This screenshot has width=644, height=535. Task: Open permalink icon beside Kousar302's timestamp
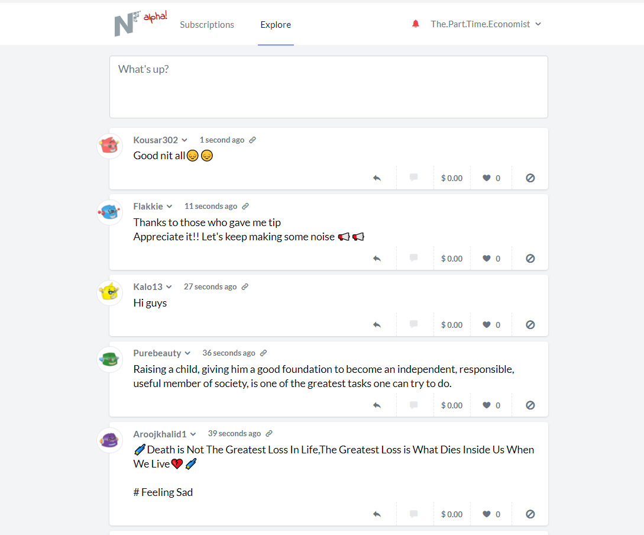[x=253, y=140]
